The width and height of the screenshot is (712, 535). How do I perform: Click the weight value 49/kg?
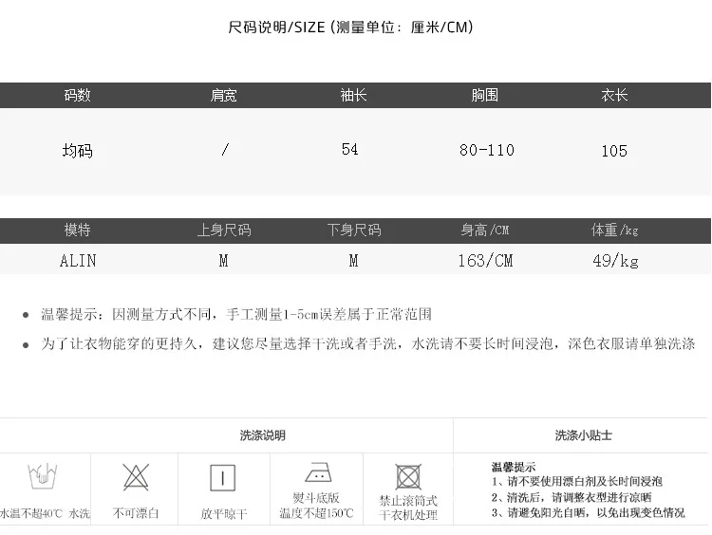coord(615,261)
